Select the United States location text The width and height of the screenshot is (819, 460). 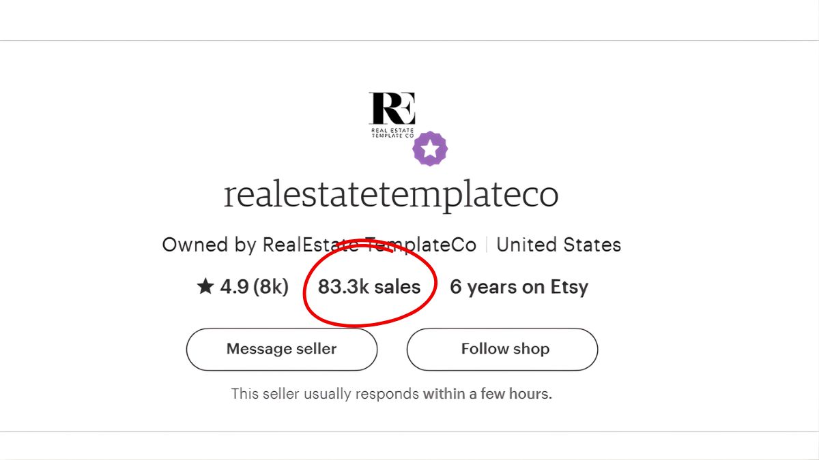[x=558, y=245]
